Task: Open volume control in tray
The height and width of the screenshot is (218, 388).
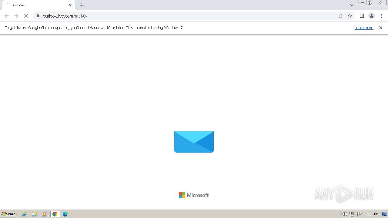Action: click(345, 214)
